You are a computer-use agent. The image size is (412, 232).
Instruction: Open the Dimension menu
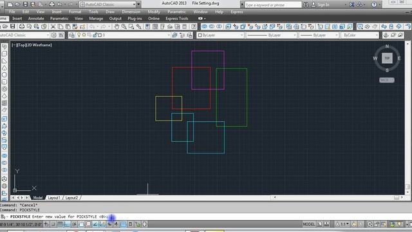click(x=131, y=12)
